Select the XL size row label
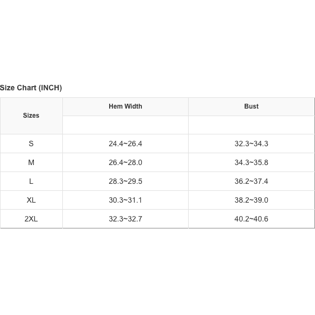The image size is (315, 315). (31, 200)
